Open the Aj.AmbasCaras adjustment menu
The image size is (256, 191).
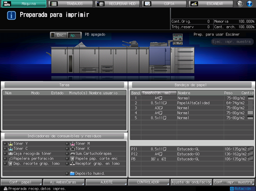pos(64,182)
